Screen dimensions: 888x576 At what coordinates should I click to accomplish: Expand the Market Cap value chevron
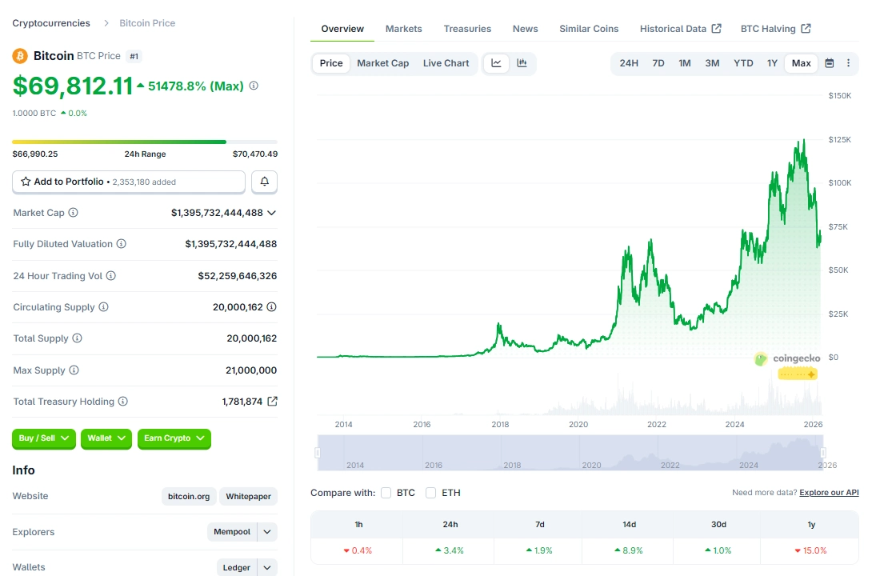pos(272,213)
